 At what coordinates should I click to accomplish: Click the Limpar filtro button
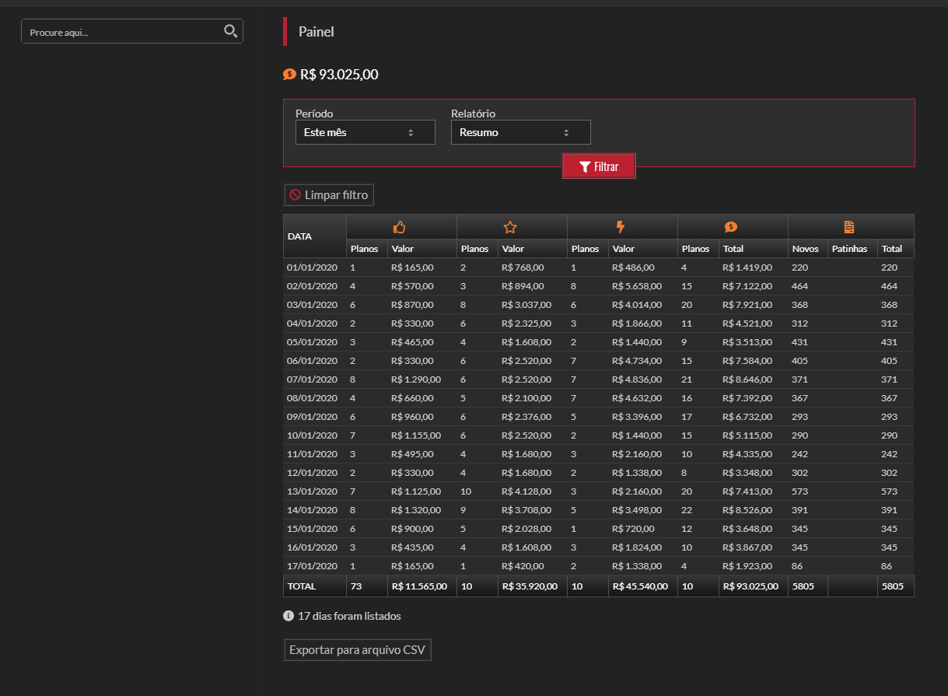(x=329, y=195)
